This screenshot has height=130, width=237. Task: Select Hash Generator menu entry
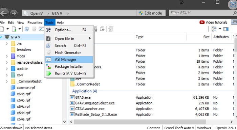[69, 53]
